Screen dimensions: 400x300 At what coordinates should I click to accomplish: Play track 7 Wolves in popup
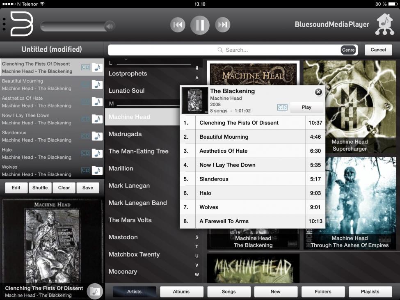click(253, 207)
